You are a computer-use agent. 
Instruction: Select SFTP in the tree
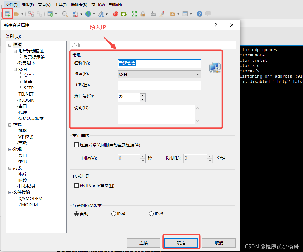[28, 88]
